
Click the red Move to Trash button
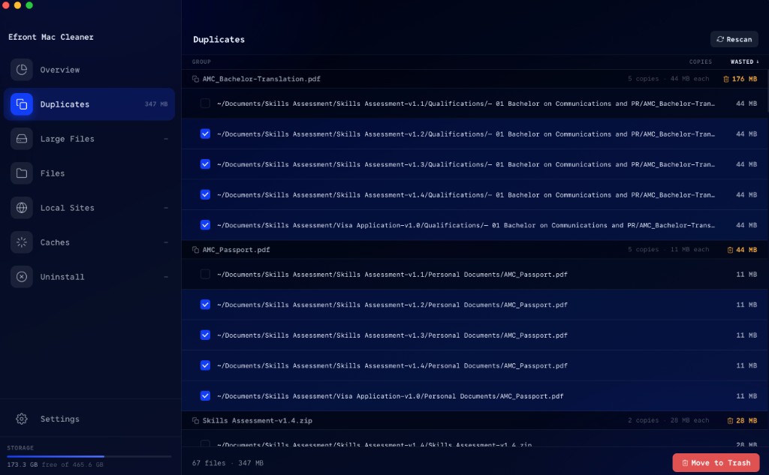716,463
